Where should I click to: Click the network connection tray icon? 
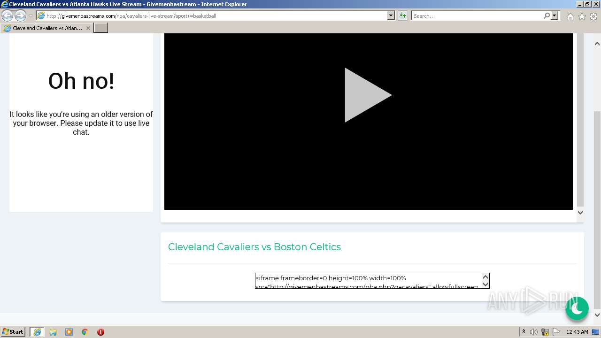tap(545, 332)
